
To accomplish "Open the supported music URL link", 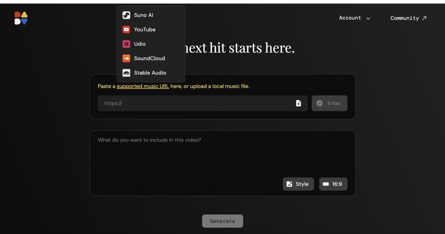I will (143, 86).
